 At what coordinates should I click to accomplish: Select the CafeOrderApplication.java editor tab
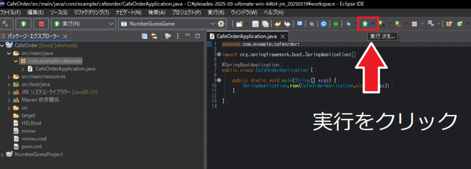(x=247, y=37)
